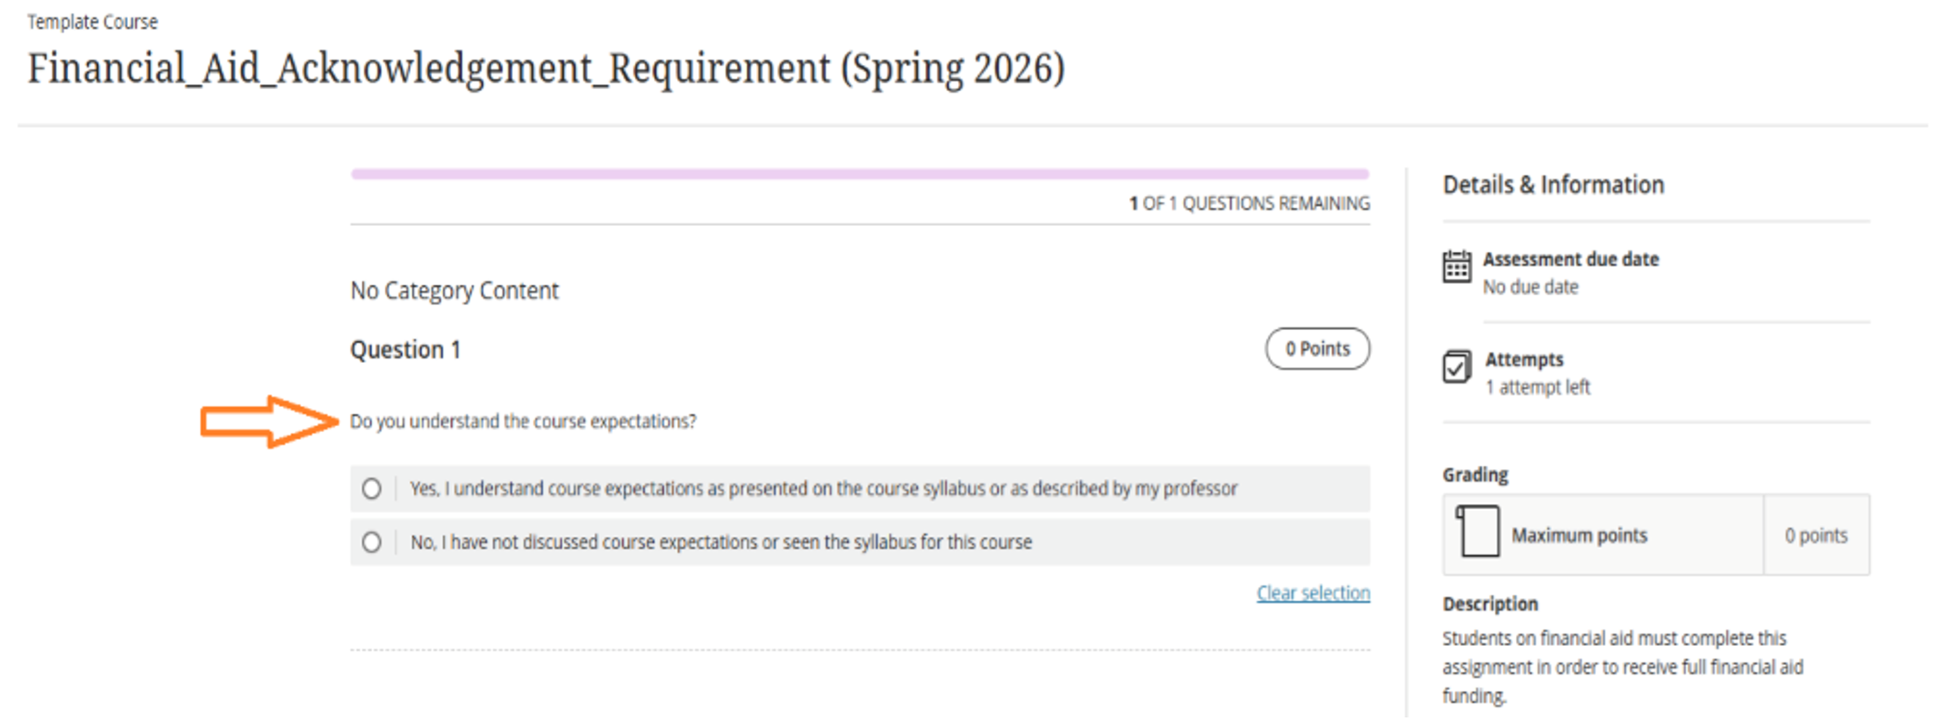Image resolution: width=1945 pixels, height=722 pixels.
Task: Click the No due date text
Action: (1530, 287)
